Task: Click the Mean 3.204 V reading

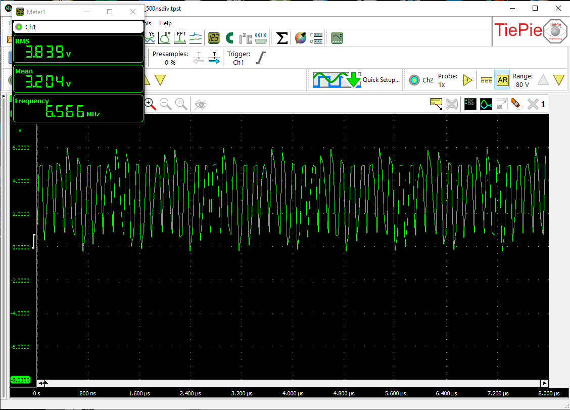Action: [78, 78]
